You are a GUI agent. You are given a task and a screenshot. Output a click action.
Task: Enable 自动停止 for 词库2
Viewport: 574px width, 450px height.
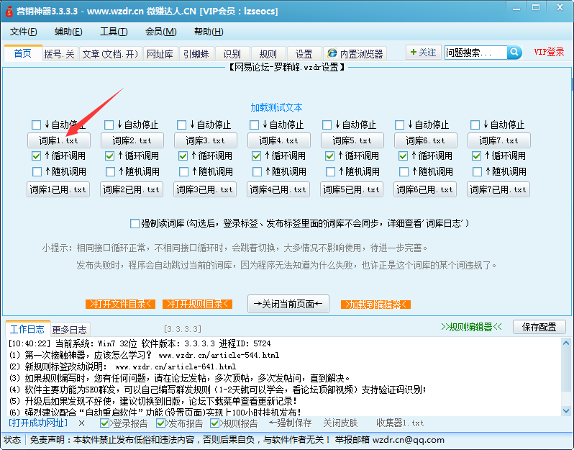(109, 125)
